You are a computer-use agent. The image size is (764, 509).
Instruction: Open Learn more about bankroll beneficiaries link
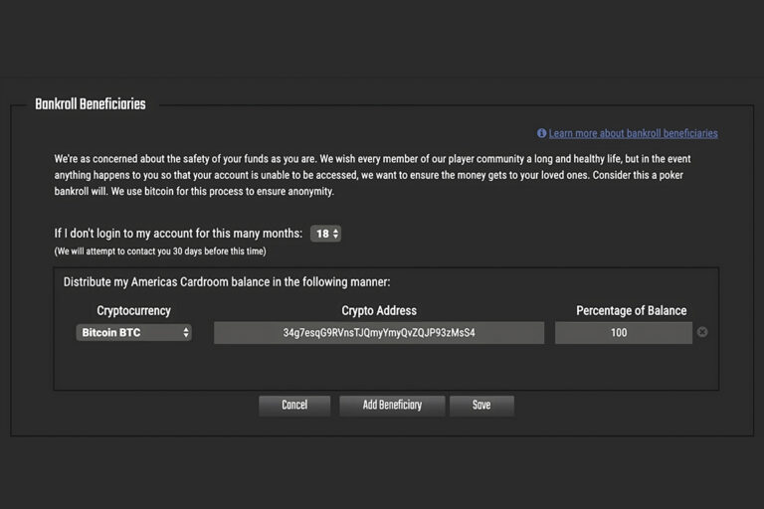pos(633,133)
